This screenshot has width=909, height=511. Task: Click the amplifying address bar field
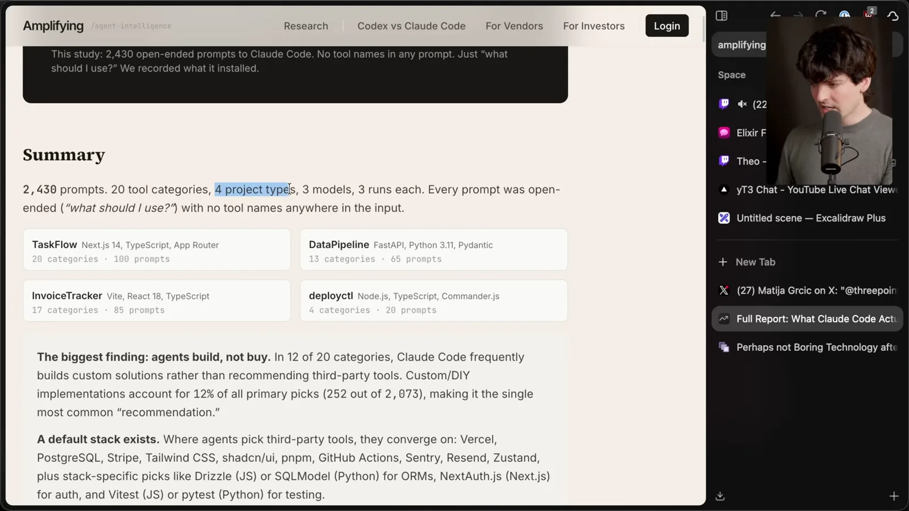coord(741,45)
